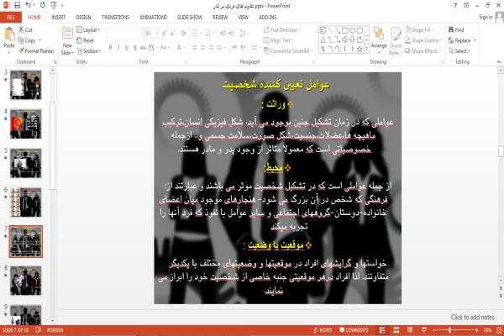Select slide 5 thumbnail
This screenshot has height=336, width=504.
click(x=26, y=163)
